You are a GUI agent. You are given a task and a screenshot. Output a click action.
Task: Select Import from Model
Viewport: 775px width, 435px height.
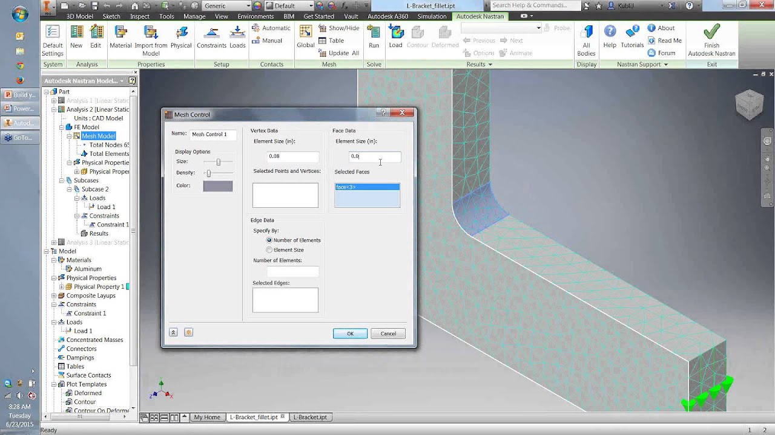[151, 40]
